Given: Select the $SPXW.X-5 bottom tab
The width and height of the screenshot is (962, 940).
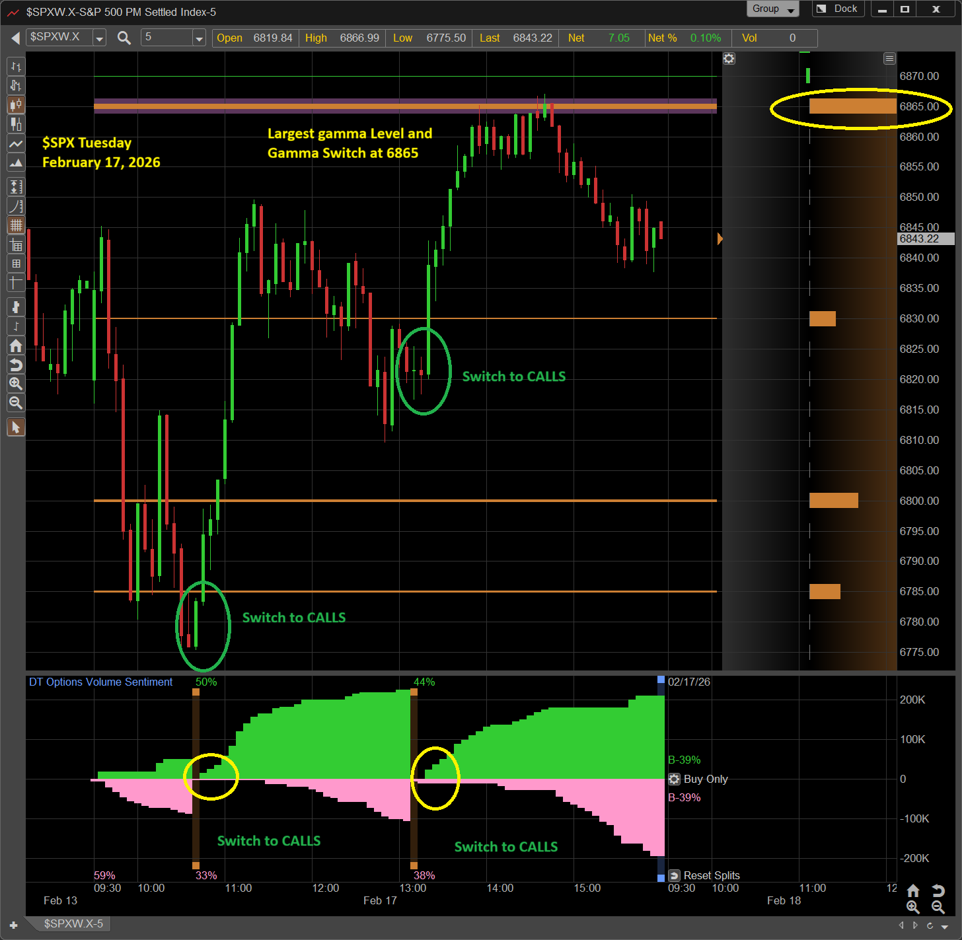Looking at the screenshot, I should point(73,923).
